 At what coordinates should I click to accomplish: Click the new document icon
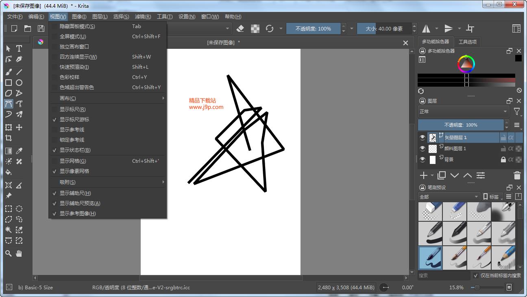[14, 28]
